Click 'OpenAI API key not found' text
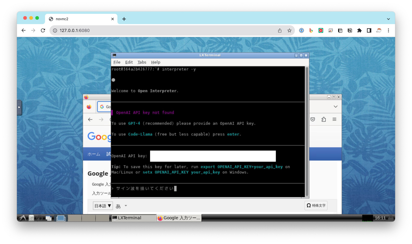Viewport: 412px width, 244px height. click(x=145, y=113)
